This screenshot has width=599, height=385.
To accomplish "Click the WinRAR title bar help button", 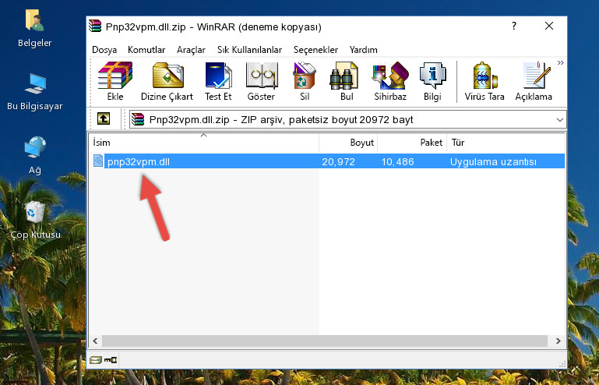I will coord(514,26).
